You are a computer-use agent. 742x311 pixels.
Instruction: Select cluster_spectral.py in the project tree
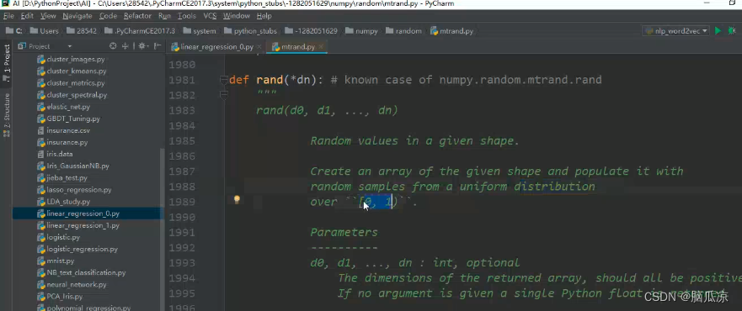click(x=72, y=95)
